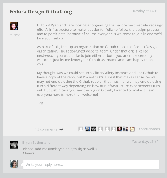
Task: Select the ninth participant avatar in the row
Action: pyautogui.click(x=132, y=129)
